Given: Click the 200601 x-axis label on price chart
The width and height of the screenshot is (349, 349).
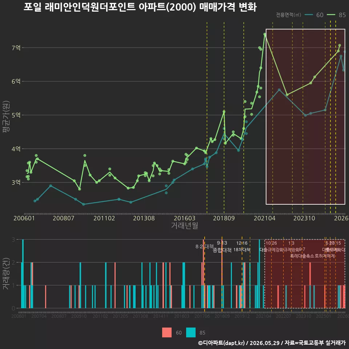Looking at the screenshot, I should point(24,218).
